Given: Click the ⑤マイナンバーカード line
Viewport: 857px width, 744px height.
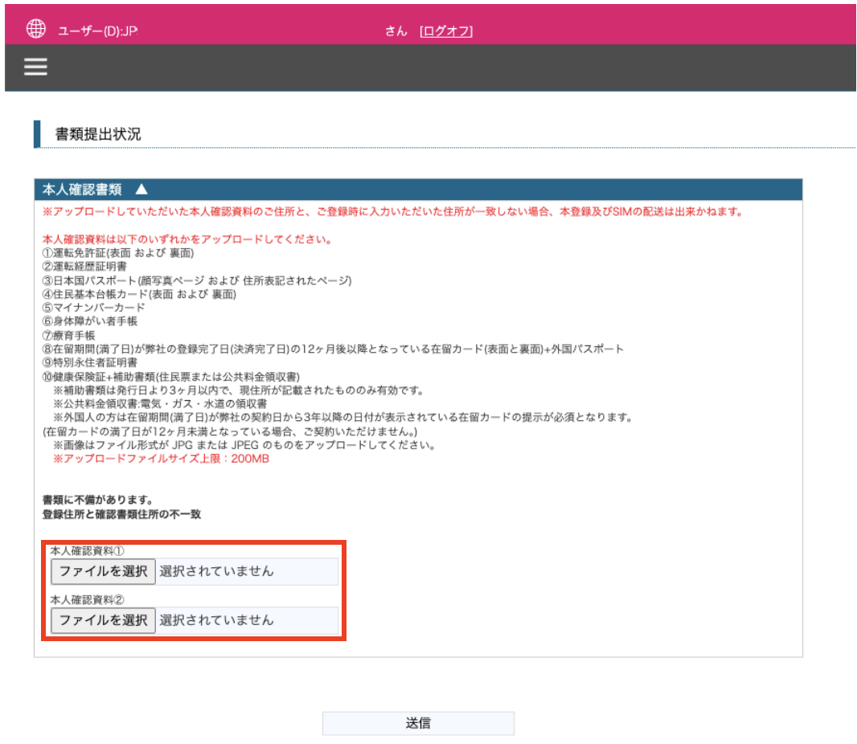Looking at the screenshot, I should [x=93, y=308].
